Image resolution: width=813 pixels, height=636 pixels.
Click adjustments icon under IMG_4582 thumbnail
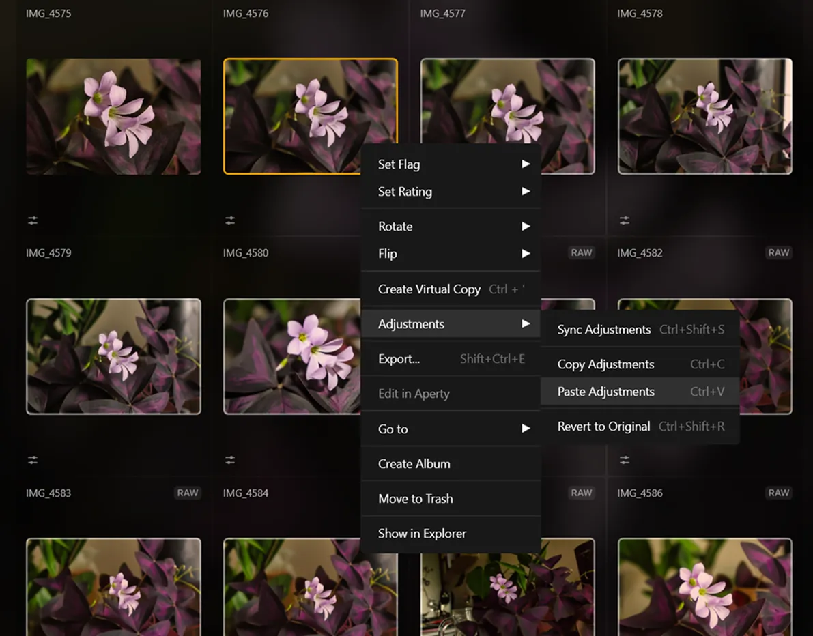(x=625, y=460)
